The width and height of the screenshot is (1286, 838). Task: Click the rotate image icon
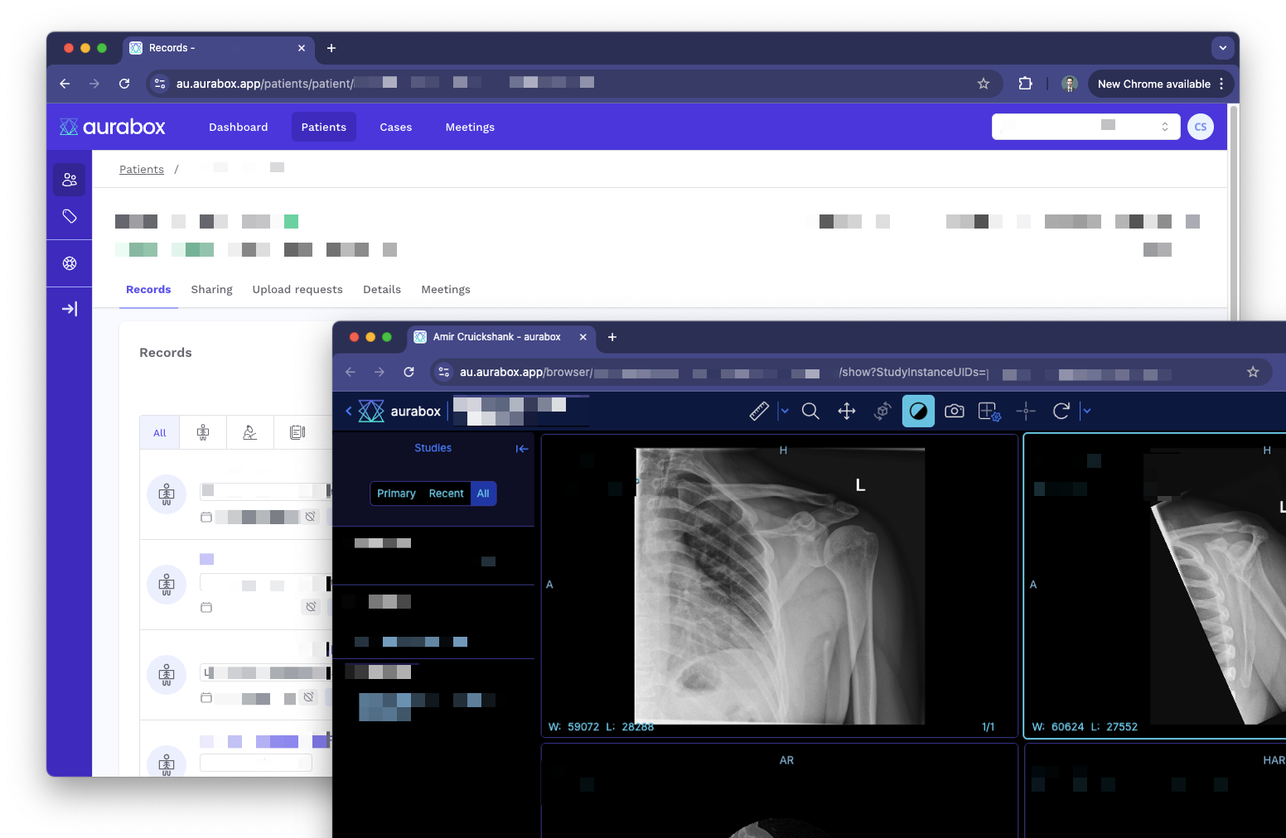coord(1061,412)
